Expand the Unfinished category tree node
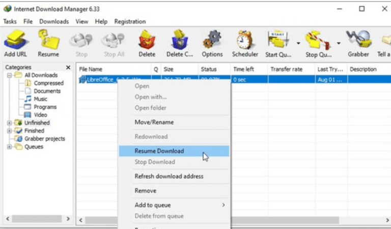The height and width of the screenshot is (229, 391). pos(9,123)
